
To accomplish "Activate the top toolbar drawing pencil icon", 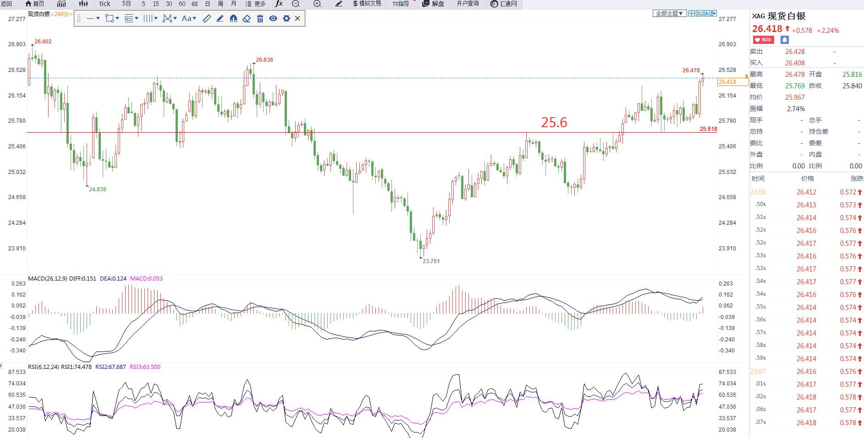I will click(339, 4).
